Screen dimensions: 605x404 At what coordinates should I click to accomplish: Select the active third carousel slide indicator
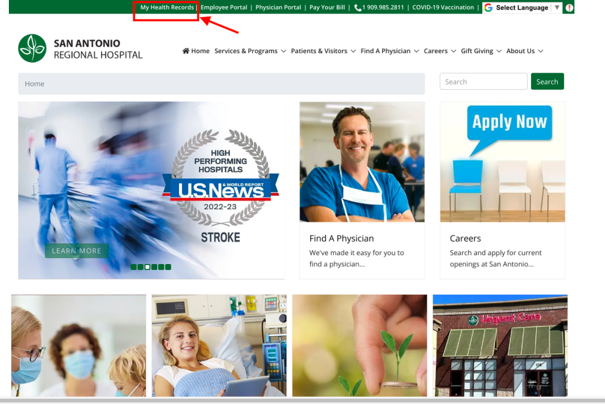pyautogui.click(x=147, y=267)
